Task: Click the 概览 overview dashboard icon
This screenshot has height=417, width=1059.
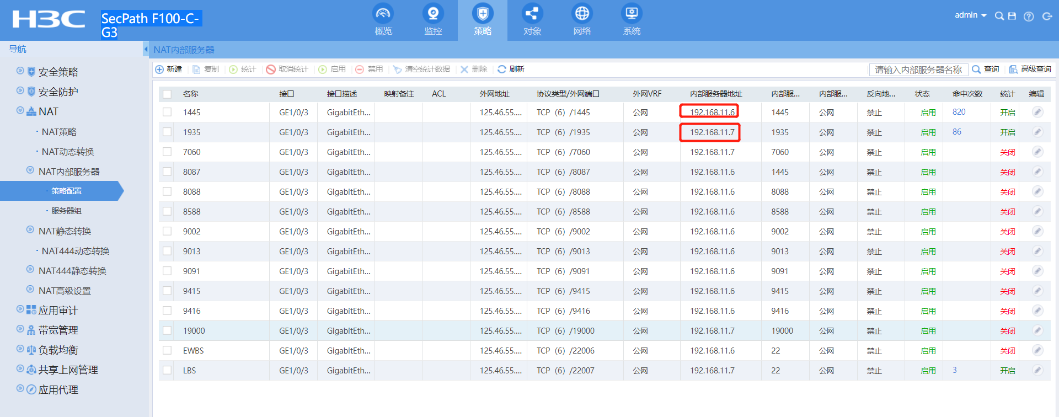Action: (x=383, y=14)
